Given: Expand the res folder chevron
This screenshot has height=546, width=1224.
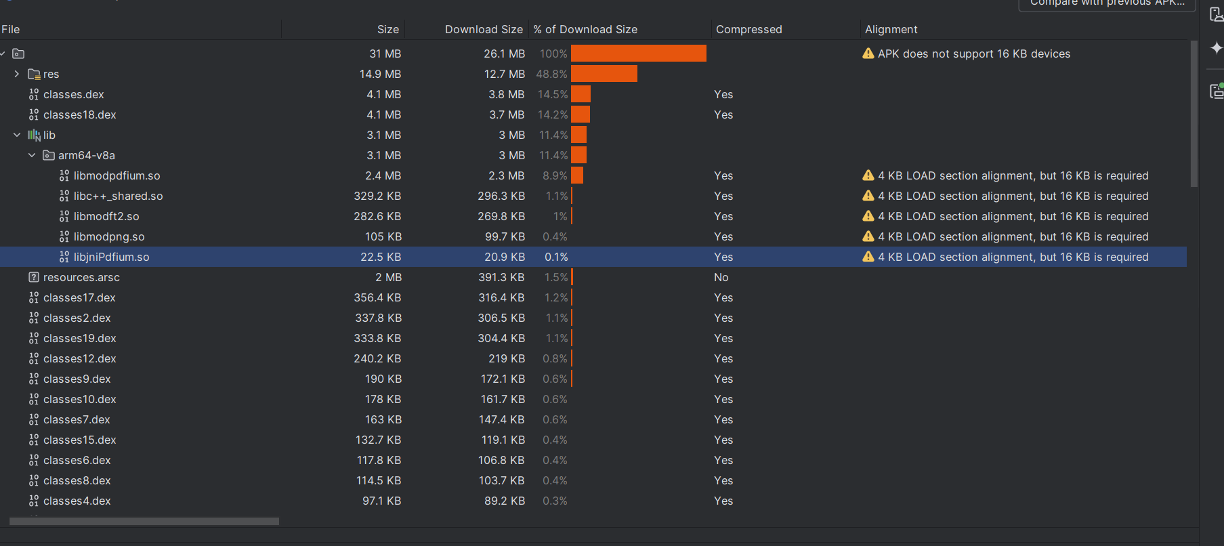Looking at the screenshot, I should [17, 74].
